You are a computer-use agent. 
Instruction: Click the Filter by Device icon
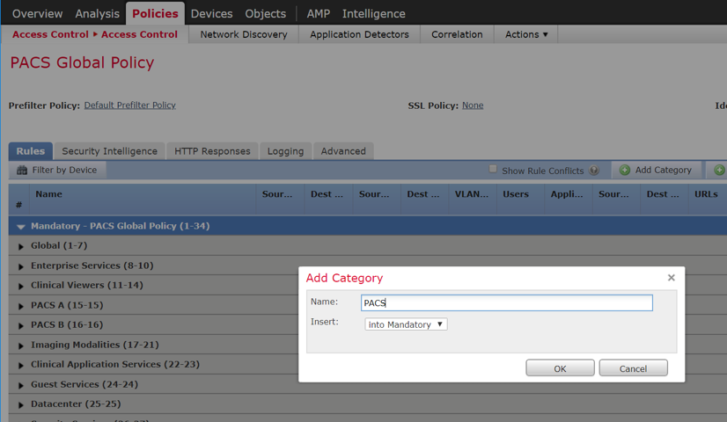coord(22,170)
